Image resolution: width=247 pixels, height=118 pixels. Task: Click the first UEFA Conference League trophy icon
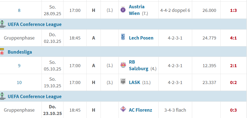click(3, 24)
